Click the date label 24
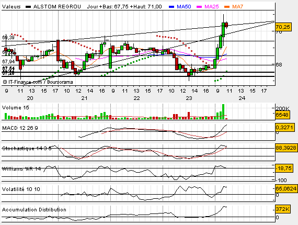 (242, 98)
